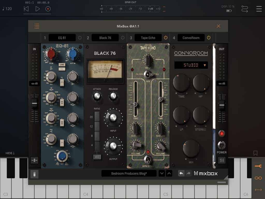Click the trash icon to delete
Viewport: 265px width, 199px height.
[x=34, y=174]
